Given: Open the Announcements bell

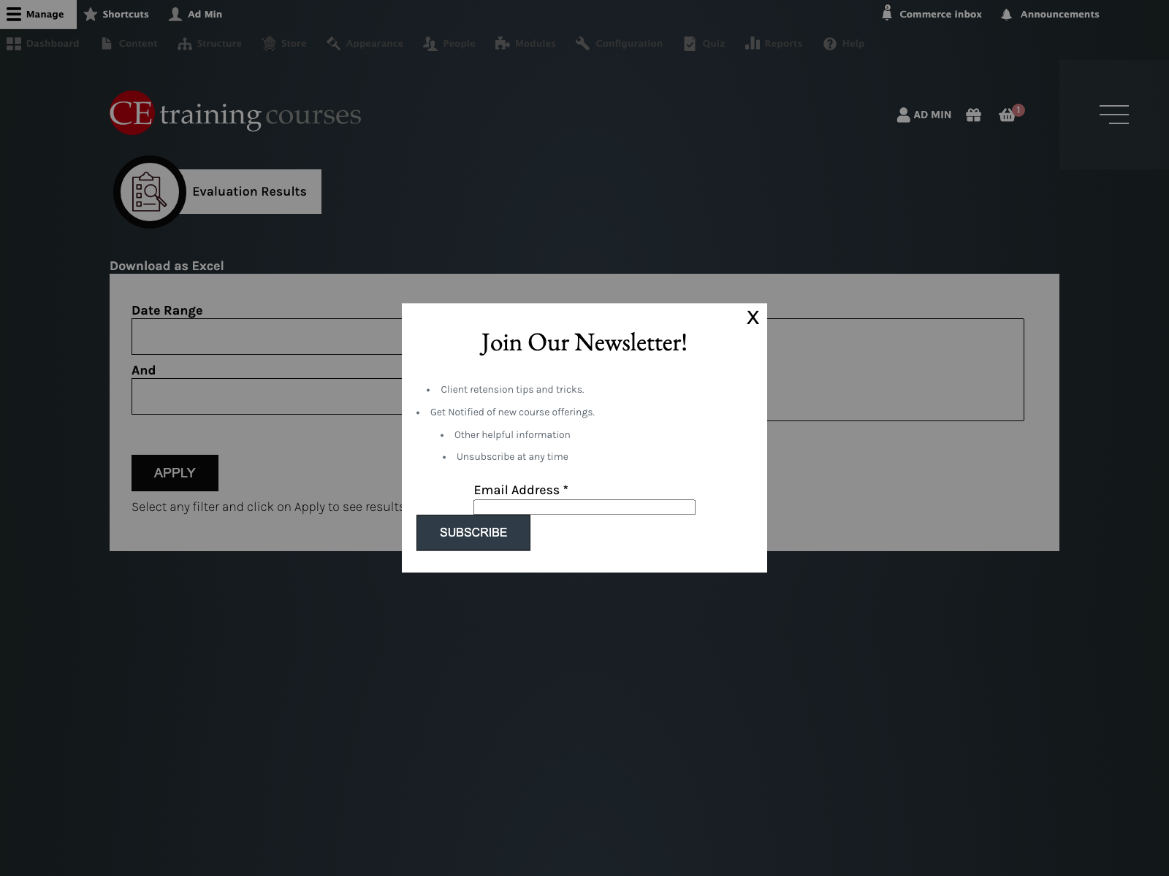Looking at the screenshot, I should (x=1050, y=14).
